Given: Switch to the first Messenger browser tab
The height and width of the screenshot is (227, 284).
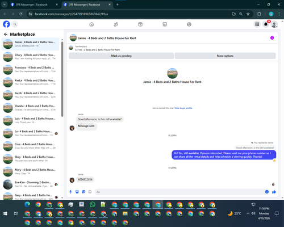Looking at the screenshot, I should 34,5.
